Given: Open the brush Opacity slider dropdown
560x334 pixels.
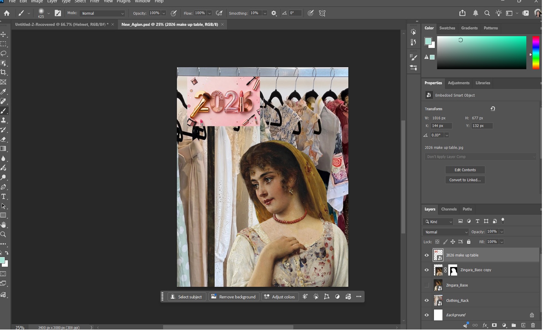Looking at the screenshot, I should [x=164, y=13].
